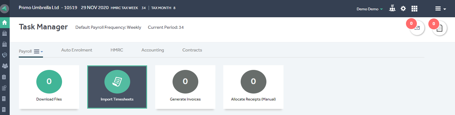The image size is (455, 115).
Task: Open the mail messages notification icon
Action: click(417, 28)
